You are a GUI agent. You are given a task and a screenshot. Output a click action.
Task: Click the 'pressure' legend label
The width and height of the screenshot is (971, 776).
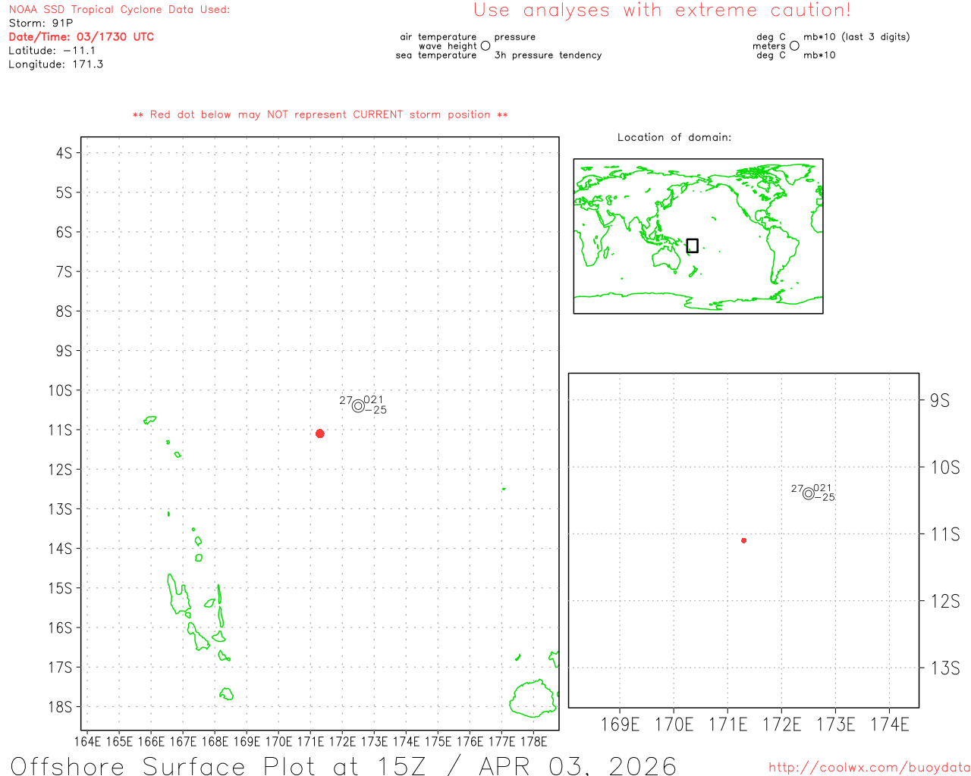click(x=515, y=36)
